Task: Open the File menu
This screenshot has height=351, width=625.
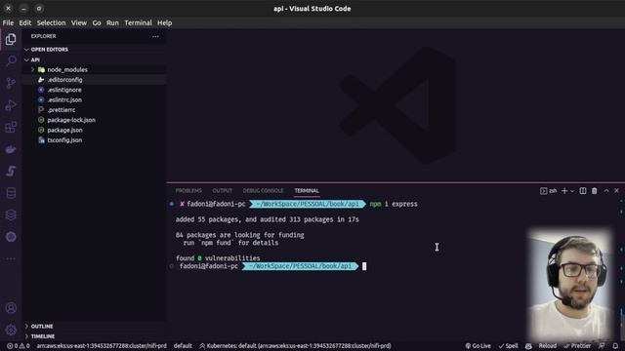Action: pyautogui.click(x=8, y=22)
